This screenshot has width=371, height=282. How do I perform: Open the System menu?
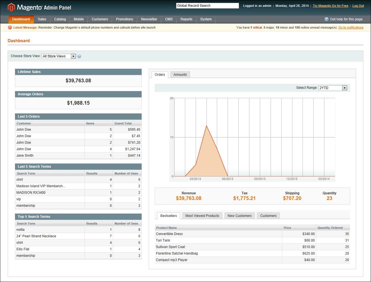tap(206, 19)
